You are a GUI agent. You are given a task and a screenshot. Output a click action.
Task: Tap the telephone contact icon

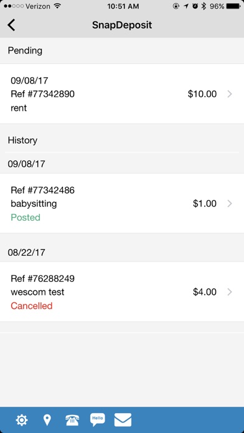tap(72, 421)
